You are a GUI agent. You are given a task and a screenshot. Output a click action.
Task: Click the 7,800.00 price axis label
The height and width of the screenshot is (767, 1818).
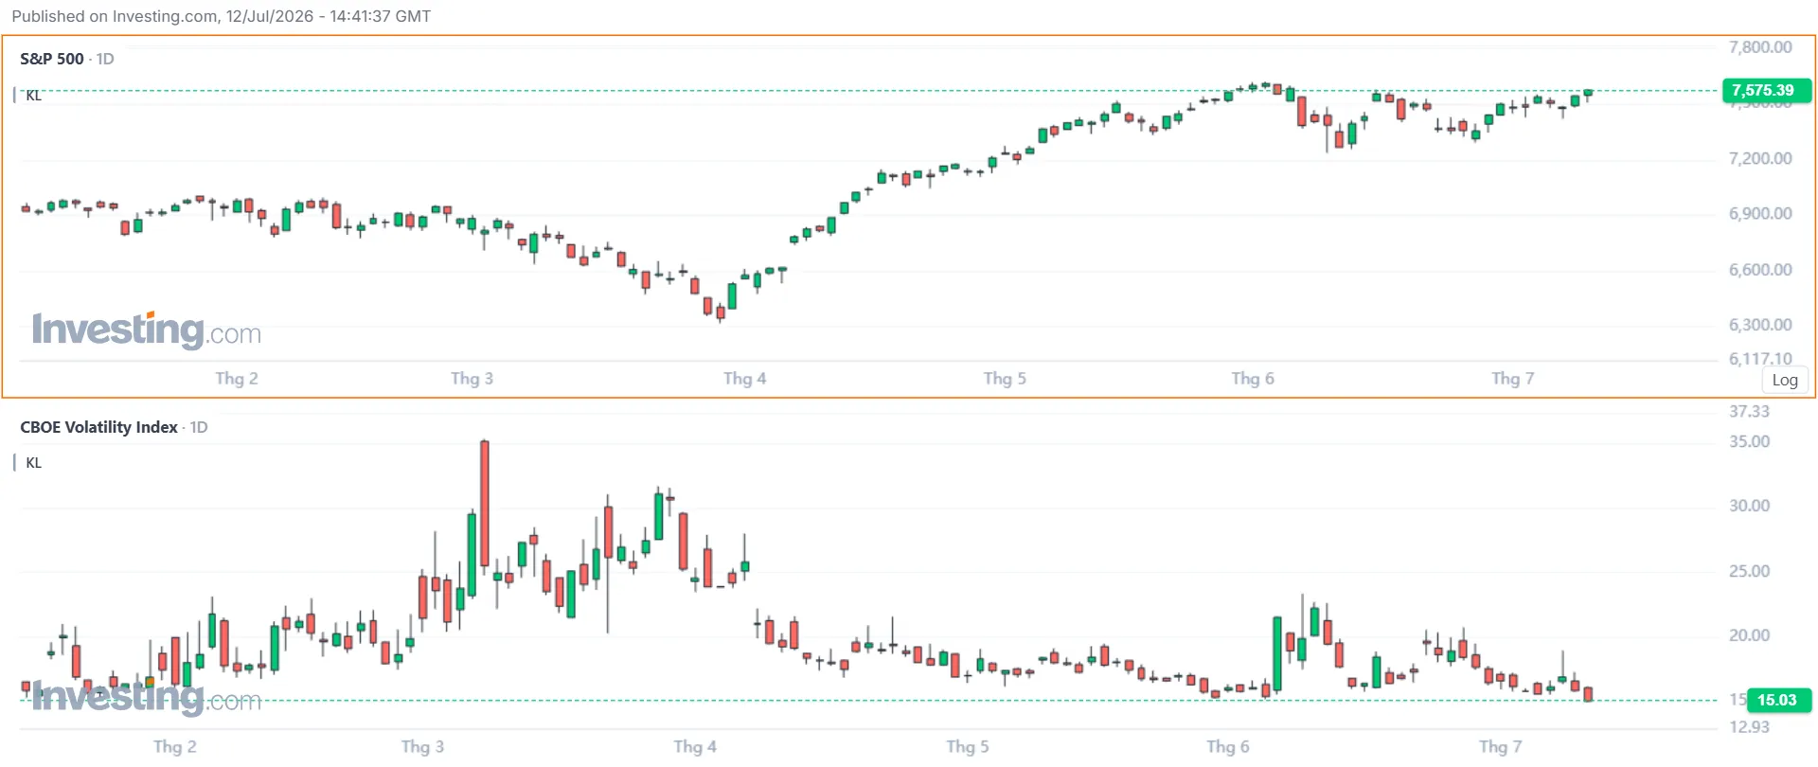(x=1760, y=47)
